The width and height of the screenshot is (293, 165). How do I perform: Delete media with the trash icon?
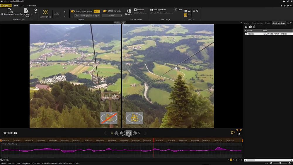pyautogui.click(x=254, y=27)
